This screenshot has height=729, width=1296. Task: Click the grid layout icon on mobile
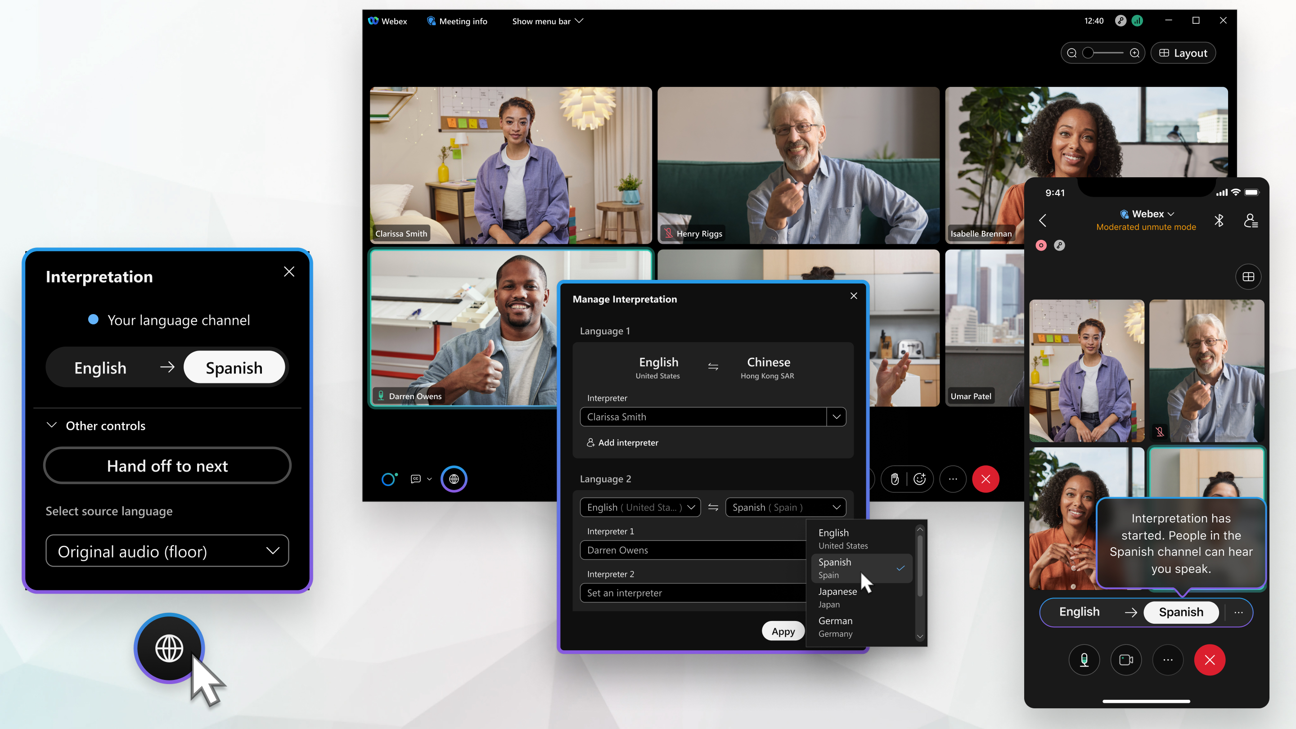click(x=1247, y=276)
